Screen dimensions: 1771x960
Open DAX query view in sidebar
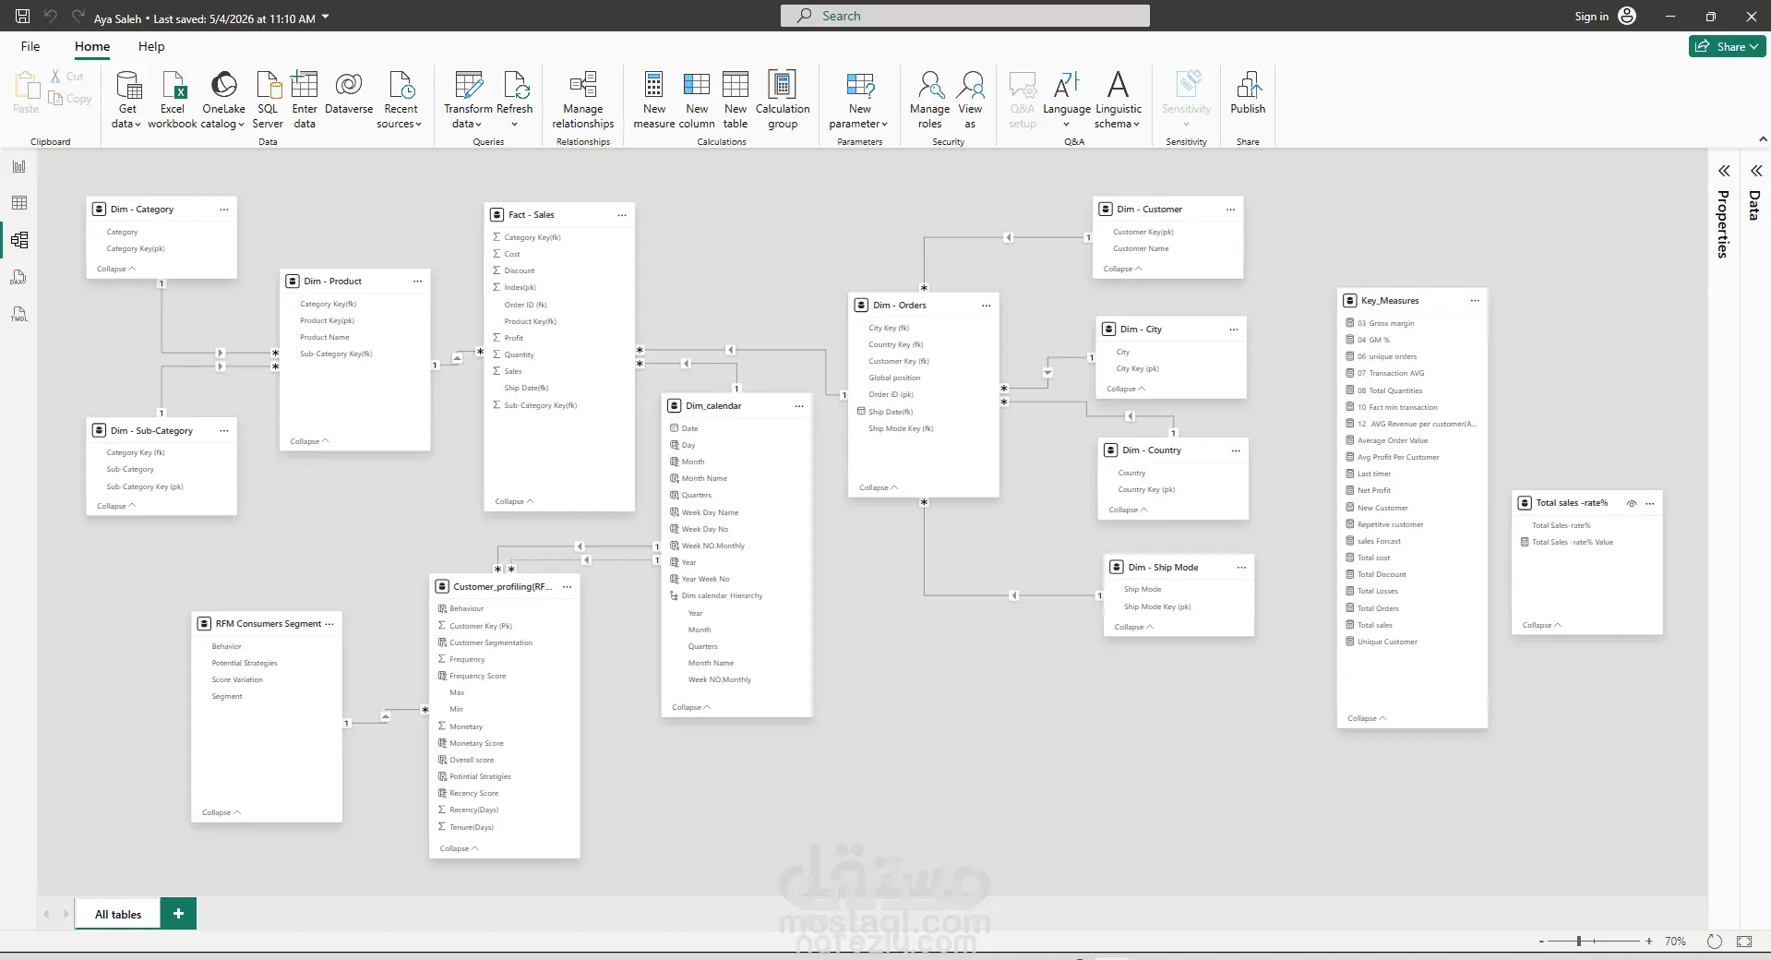[19, 277]
